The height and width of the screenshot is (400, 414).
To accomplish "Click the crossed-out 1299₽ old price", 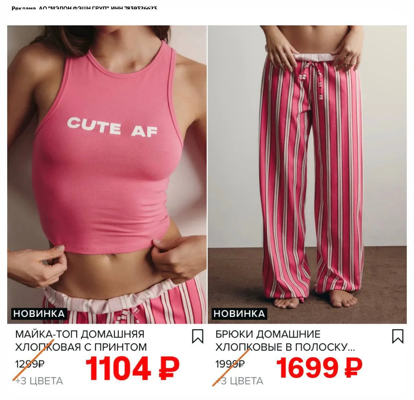I will pos(30,364).
